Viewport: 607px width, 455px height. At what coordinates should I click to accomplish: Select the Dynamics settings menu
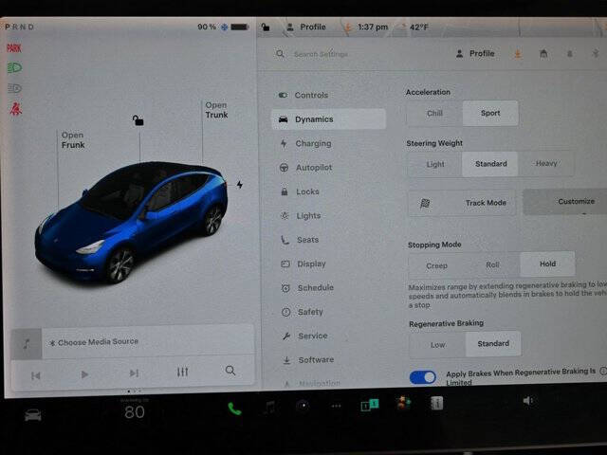328,119
